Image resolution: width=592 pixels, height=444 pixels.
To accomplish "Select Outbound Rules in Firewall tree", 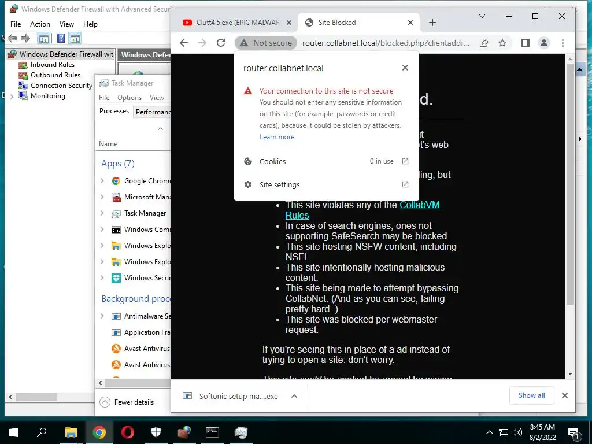I will pyautogui.click(x=55, y=75).
